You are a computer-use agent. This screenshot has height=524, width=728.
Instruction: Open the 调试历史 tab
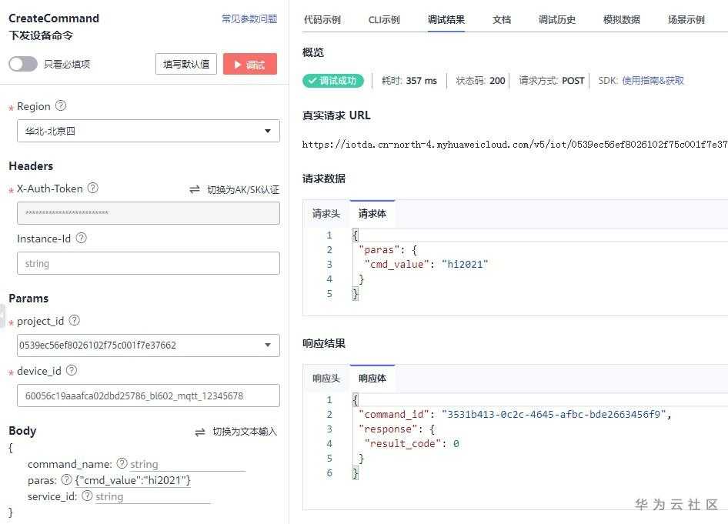point(557,20)
